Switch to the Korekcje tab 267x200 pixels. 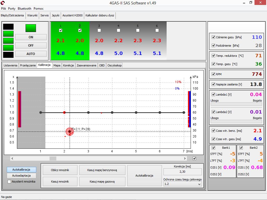[69, 65]
